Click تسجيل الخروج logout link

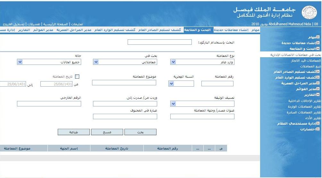[x=13, y=24]
